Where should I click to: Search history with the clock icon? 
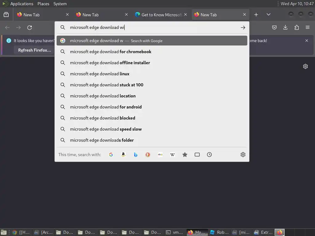[x=209, y=155]
